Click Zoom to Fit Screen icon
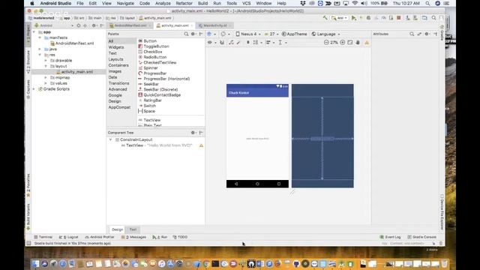The height and width of the screenshot is (270, 480). [350, 43]
